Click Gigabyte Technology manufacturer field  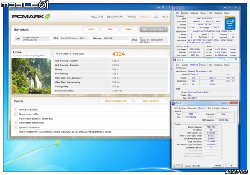(x=212, y=71)
